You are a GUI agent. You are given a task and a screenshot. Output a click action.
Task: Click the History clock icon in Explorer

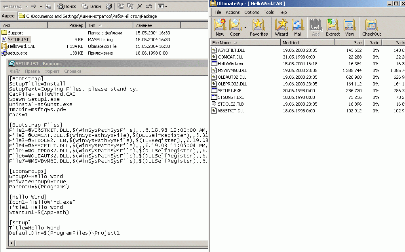(x=109, y=6)
